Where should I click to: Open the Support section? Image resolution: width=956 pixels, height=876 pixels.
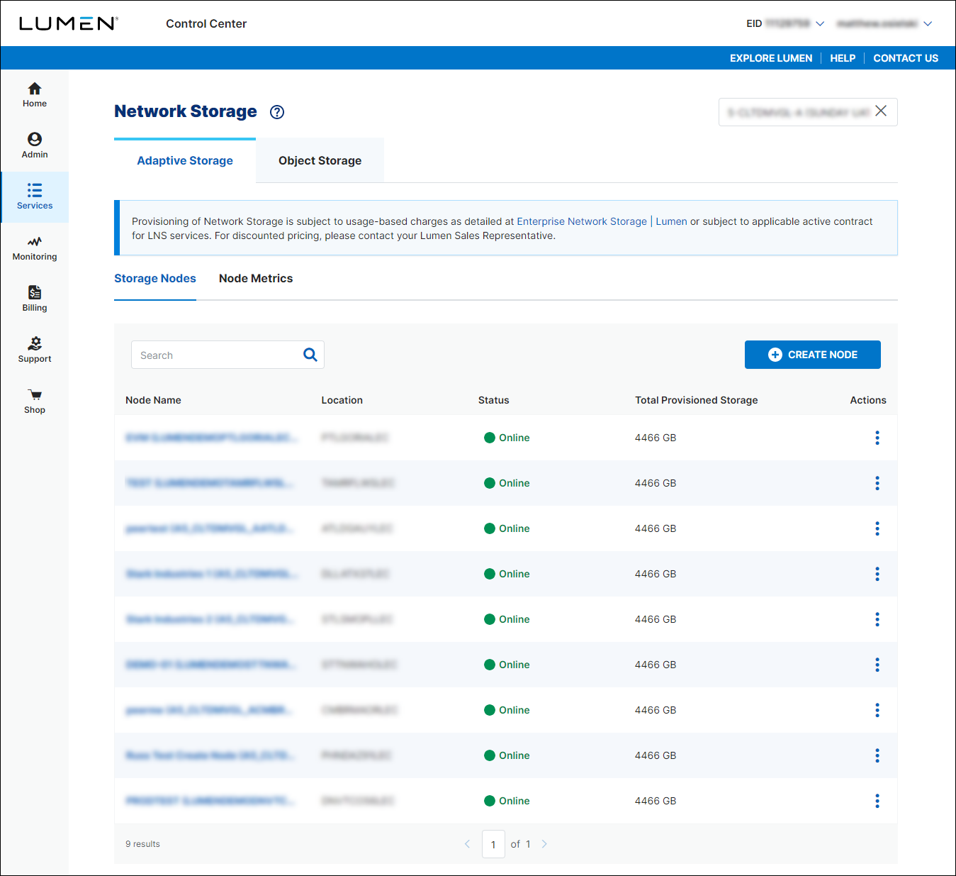pyautogui.click(x=34, y=350)
